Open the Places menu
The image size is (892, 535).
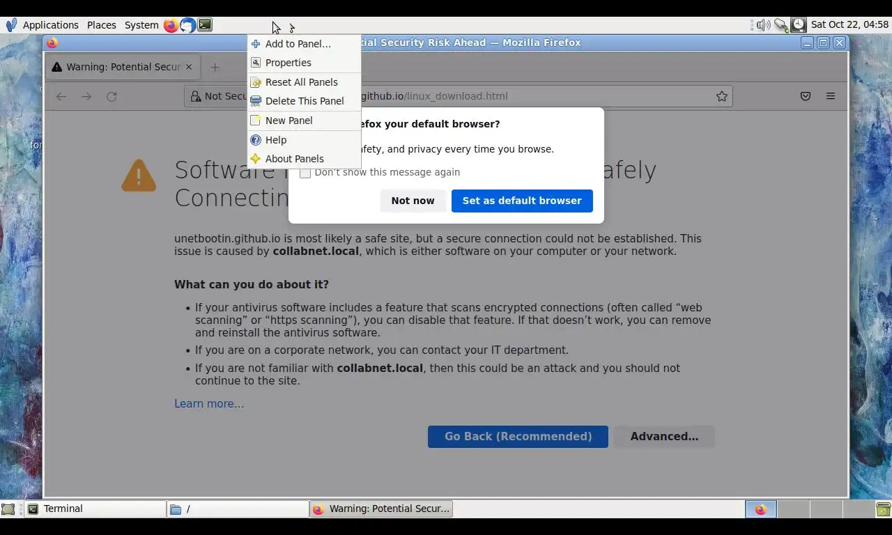102,25
